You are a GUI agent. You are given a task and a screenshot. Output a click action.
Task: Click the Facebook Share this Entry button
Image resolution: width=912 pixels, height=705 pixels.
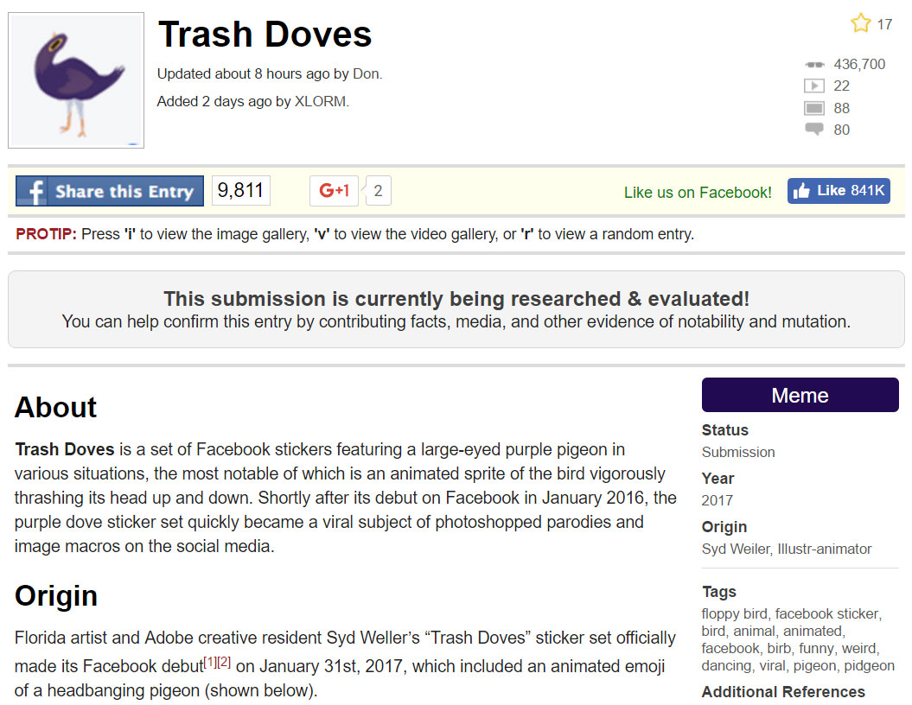pyautogui.click(x=110, y=191)
